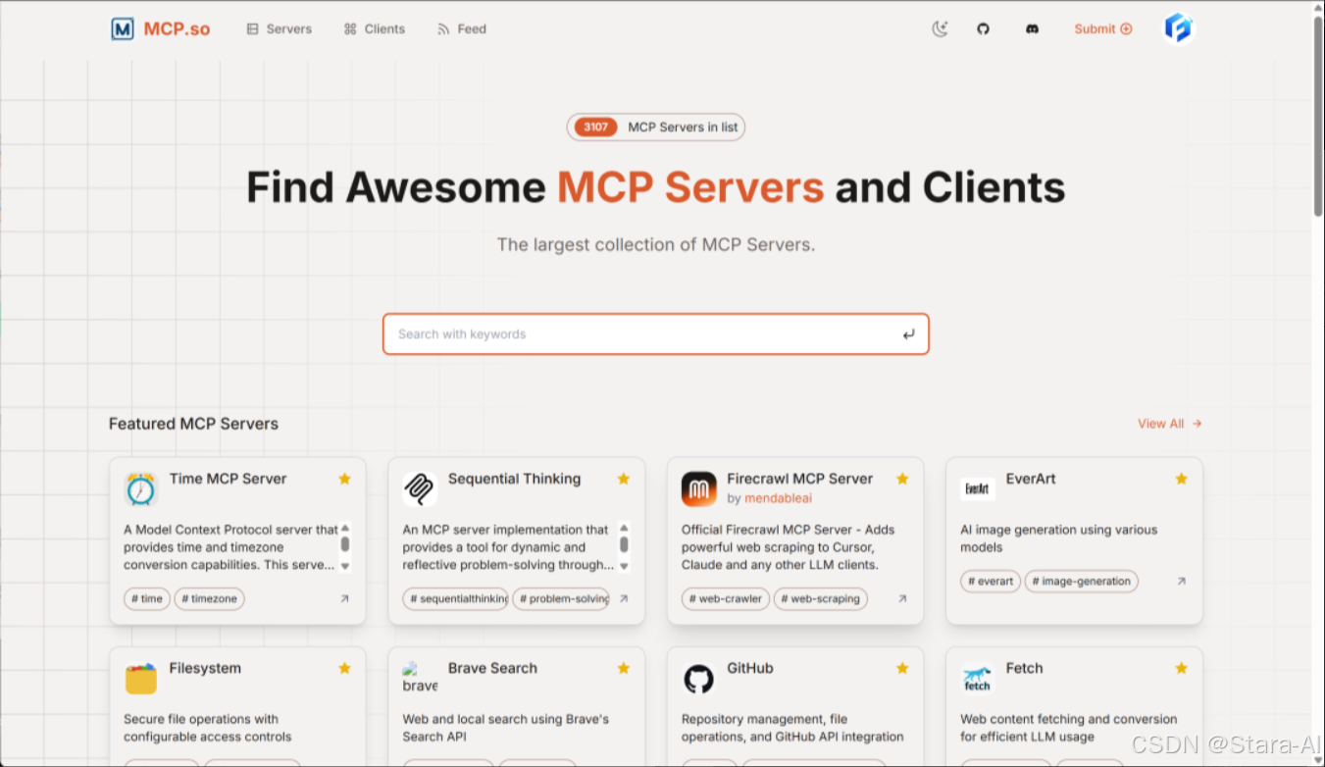Open the mendableai author link
Viewport: 1325px width, 767px height.
tap(778, 498)
